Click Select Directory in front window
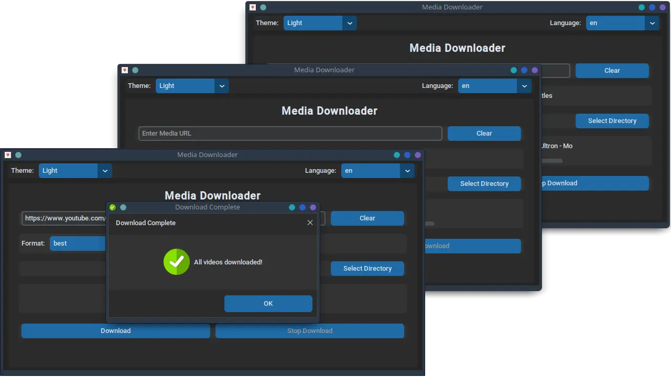The height and width of the screenshot is (377, 671). pyautogui.click(x=367, y=269)
